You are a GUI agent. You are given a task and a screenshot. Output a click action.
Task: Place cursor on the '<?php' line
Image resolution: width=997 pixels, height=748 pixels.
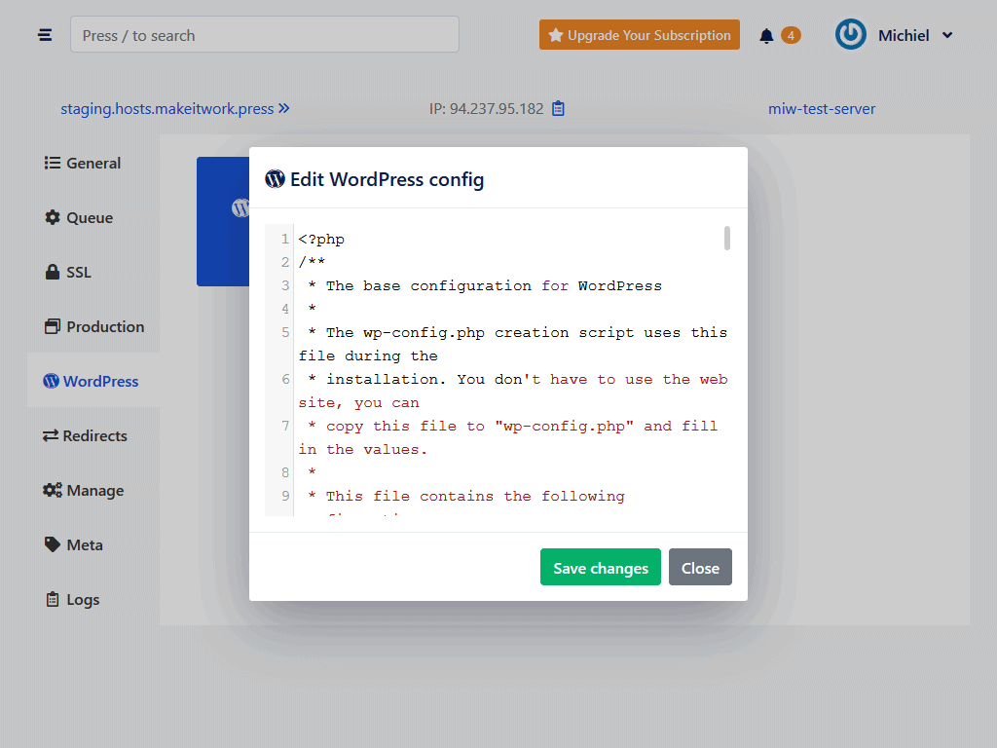tap(321, 240)
